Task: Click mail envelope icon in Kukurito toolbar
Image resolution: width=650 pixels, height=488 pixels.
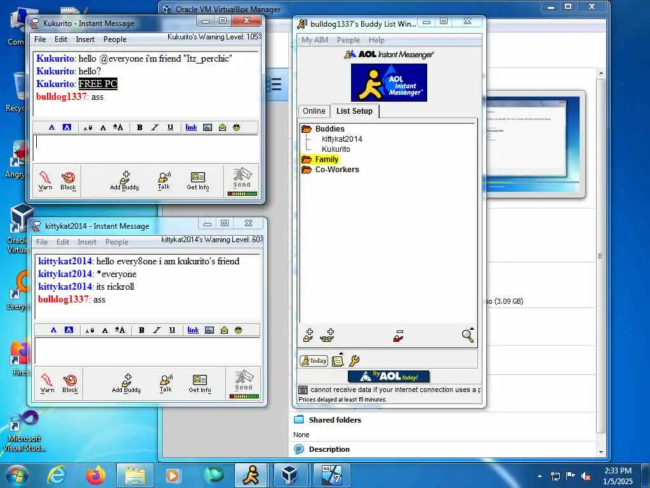Action: pyautogui.click(x=222, y=127)
